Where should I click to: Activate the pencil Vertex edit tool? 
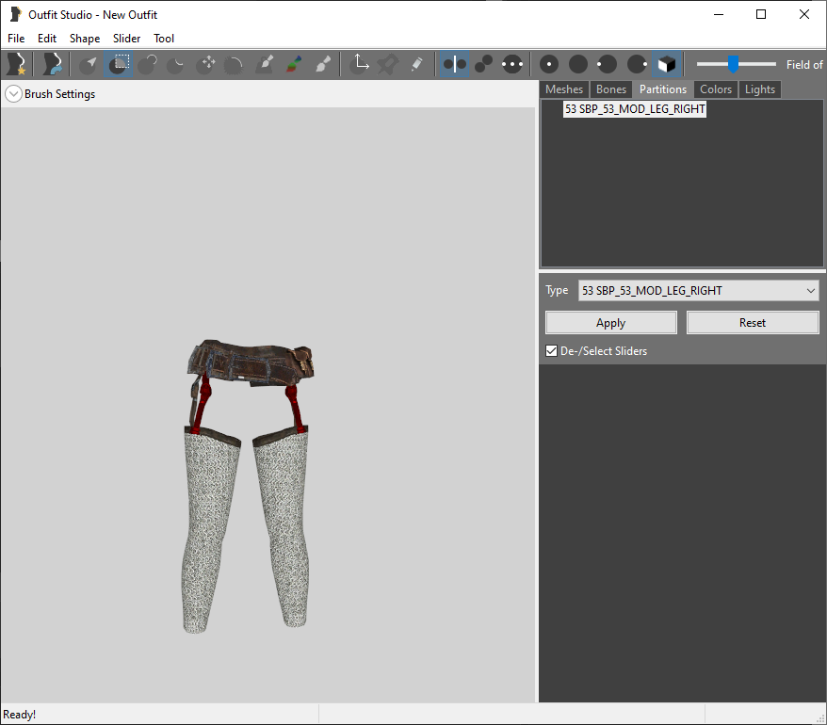click(x=416, y=64)
